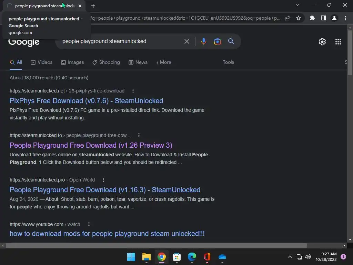Click the steamunlocked.pro Open World breadcrumb
This screenshot has width=353, height=265.
(52, 180)
